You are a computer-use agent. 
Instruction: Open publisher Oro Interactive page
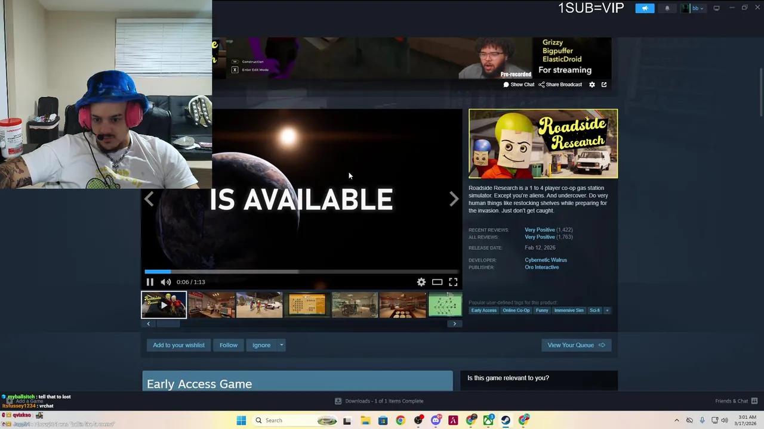click(x=541, y=267)
